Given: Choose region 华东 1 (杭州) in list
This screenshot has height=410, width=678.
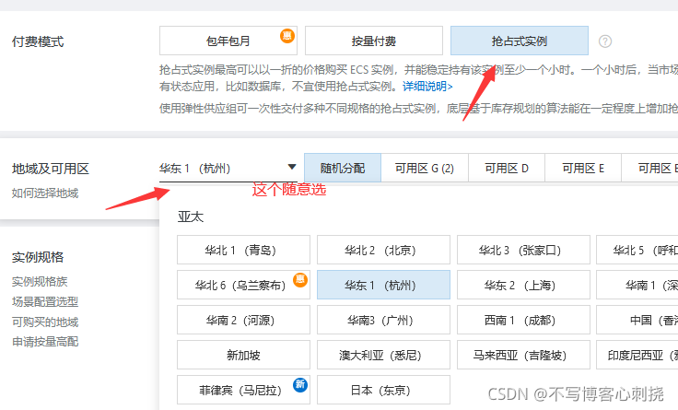Looking at the screenshot, I should (x=383, y=285).
